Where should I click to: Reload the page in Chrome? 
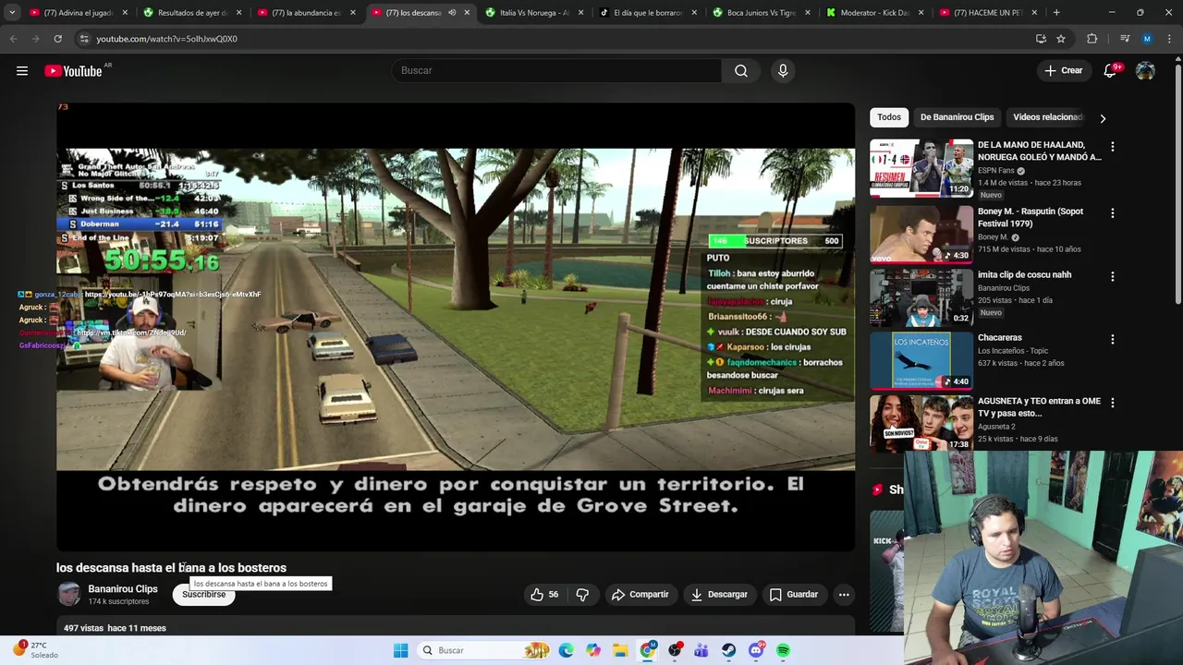pos(57,39)
